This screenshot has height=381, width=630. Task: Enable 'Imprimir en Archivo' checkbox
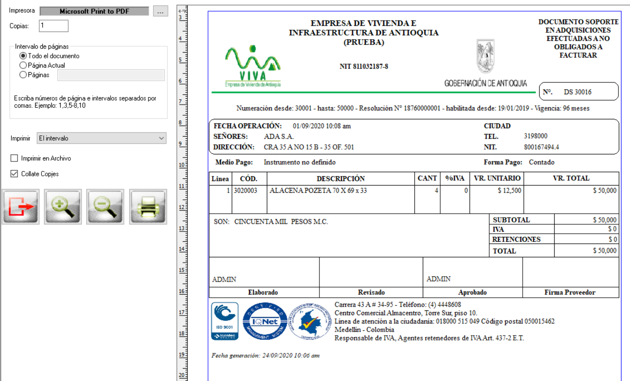click(x=14, y=158)
